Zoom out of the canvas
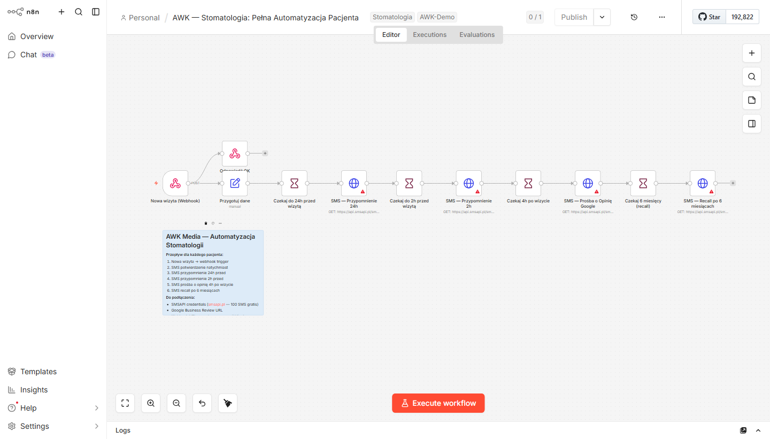Image resolution: width=770 pixels, height=439 pixels. pyautogui.click(x=176, y=403)
